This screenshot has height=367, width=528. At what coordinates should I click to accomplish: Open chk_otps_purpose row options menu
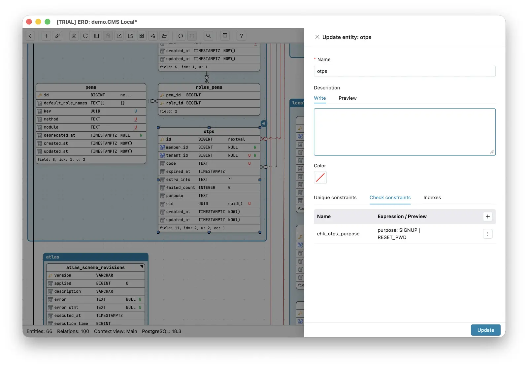tap(488, 234)
